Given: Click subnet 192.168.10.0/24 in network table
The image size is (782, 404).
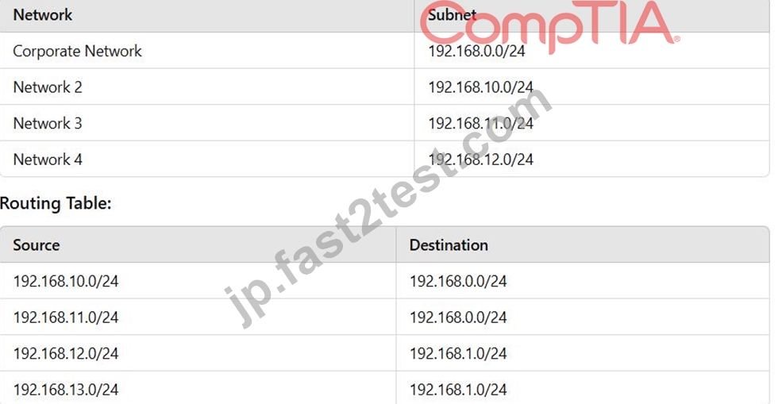Looking at the screenshot, I should [481, 87].
